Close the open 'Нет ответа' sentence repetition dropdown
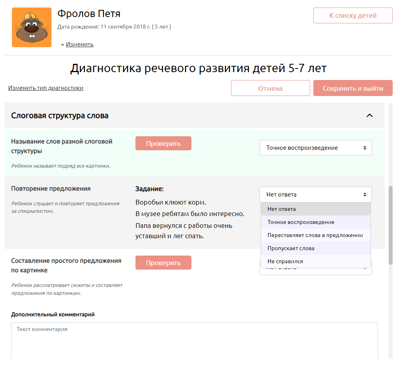The height and width of the screenshot is (369, 397). [315, 195]
